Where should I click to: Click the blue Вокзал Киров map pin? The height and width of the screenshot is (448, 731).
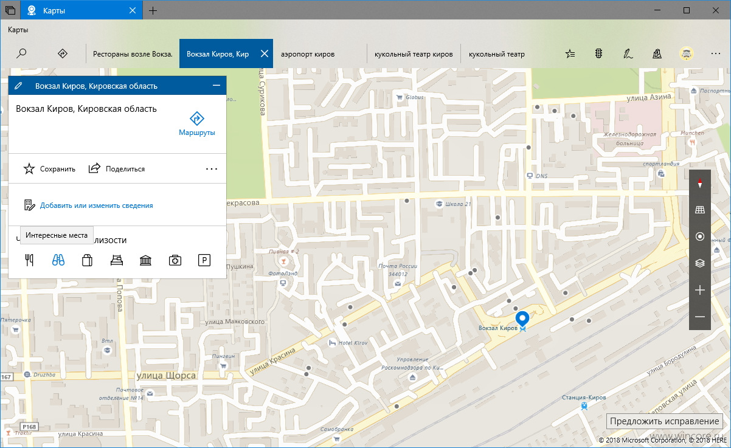point(522,319)
